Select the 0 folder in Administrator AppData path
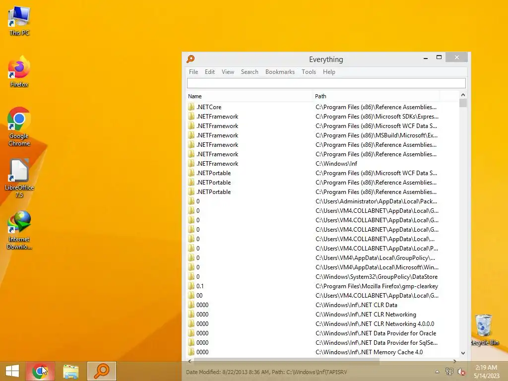This screenshot has height=381, width=508. pyautogui.click(x=322, y=201)
